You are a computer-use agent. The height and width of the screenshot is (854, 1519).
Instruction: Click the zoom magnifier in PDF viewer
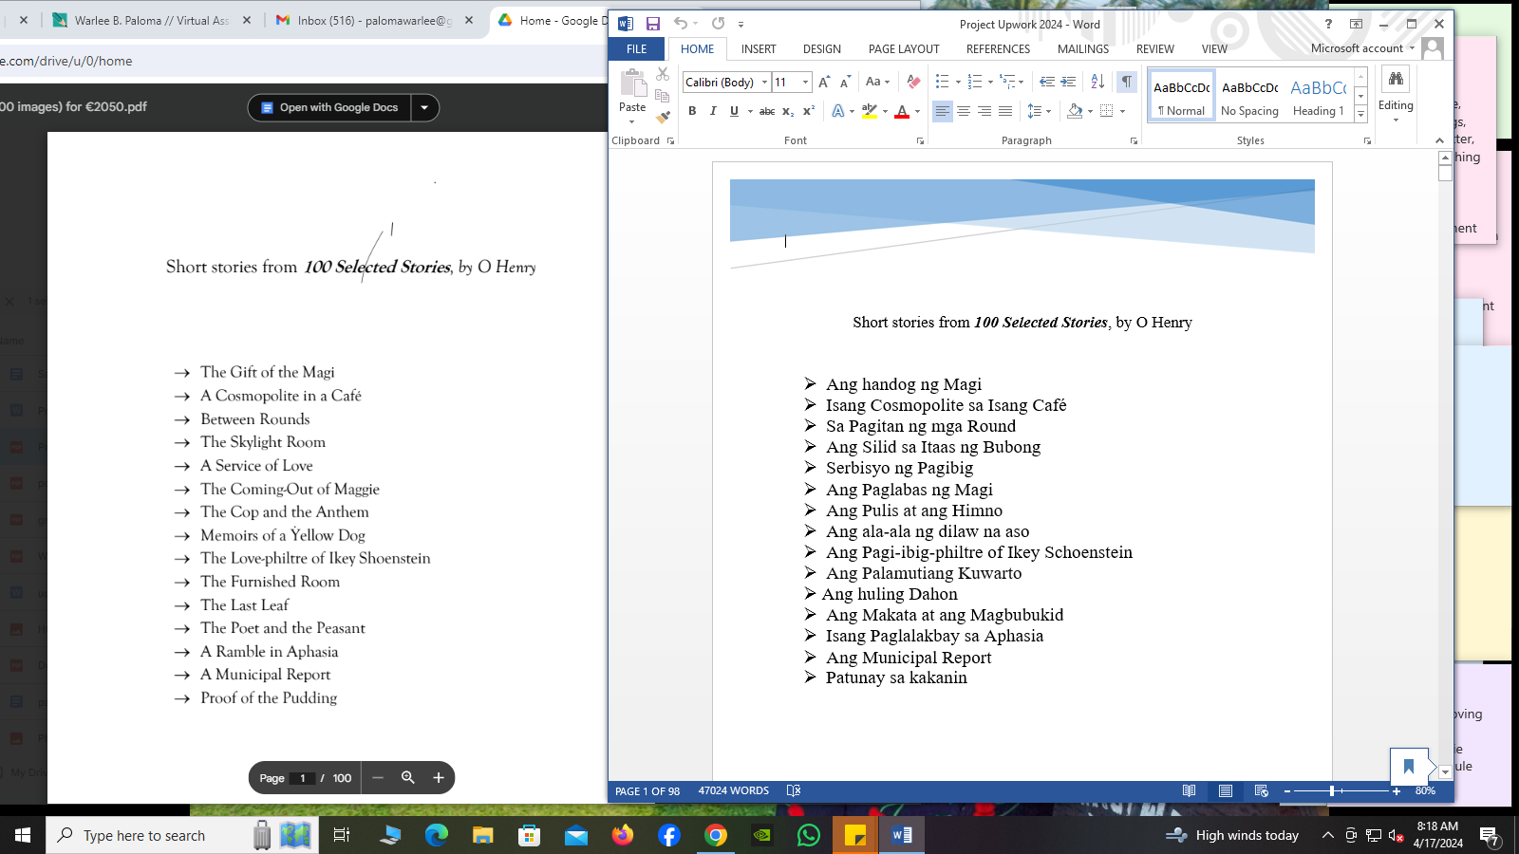(x=408, y=777)
